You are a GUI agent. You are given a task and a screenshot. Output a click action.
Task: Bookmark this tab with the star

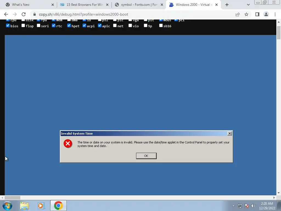(x=246, y=14)
